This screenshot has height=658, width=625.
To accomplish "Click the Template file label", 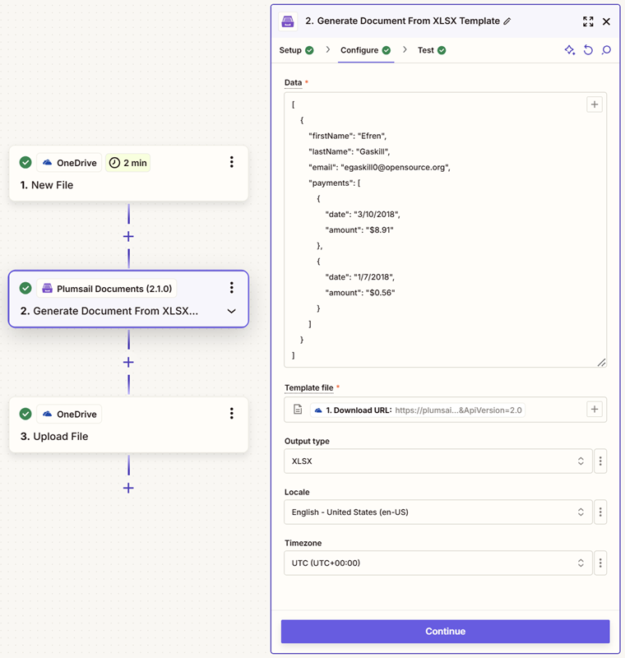I will 308,387.
